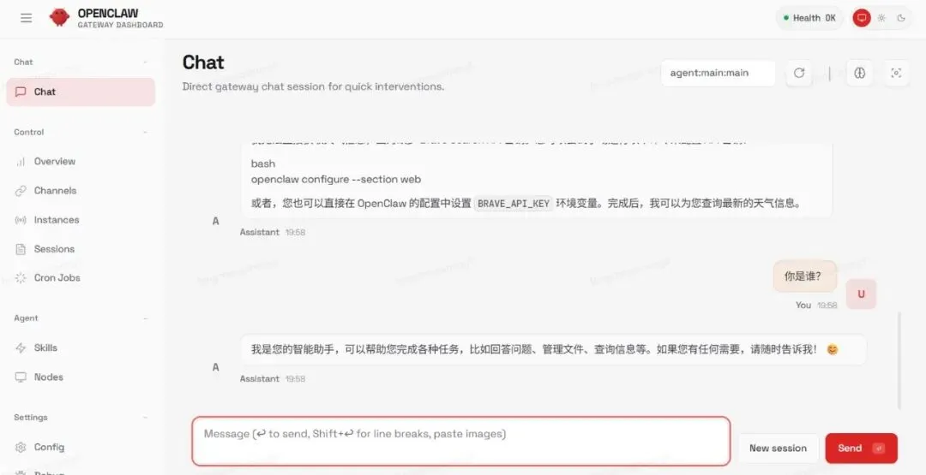
Task: Open the Instances page
Action: 81,220
